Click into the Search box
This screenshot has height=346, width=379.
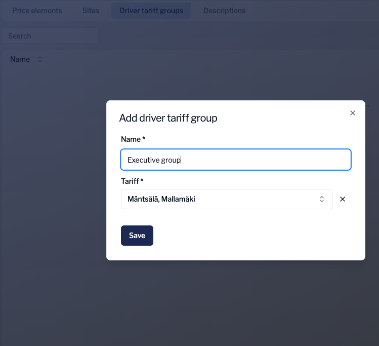coord(50,36)
